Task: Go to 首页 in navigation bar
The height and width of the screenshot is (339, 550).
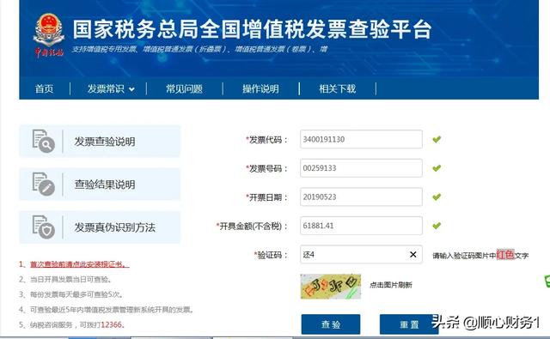Action: pos(44,89)
